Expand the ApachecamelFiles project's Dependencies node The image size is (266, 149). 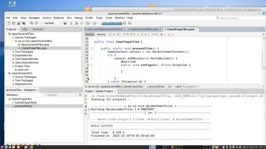(10, 55)
